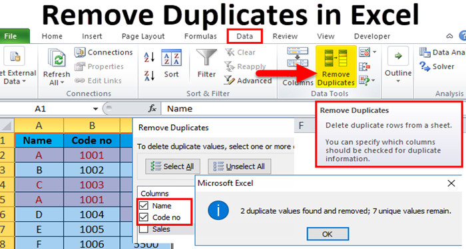466x249 pixels.
Task: Select column B header
Action: [92, 125]
